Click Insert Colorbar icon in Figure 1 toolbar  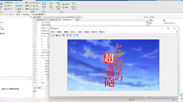tap(67, 35)
